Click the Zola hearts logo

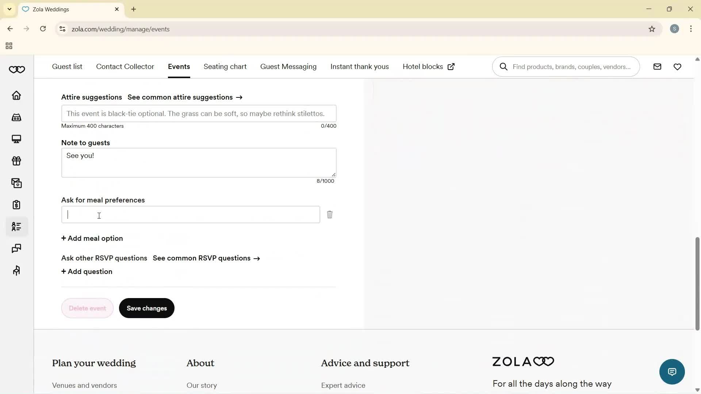pos(17,69)
